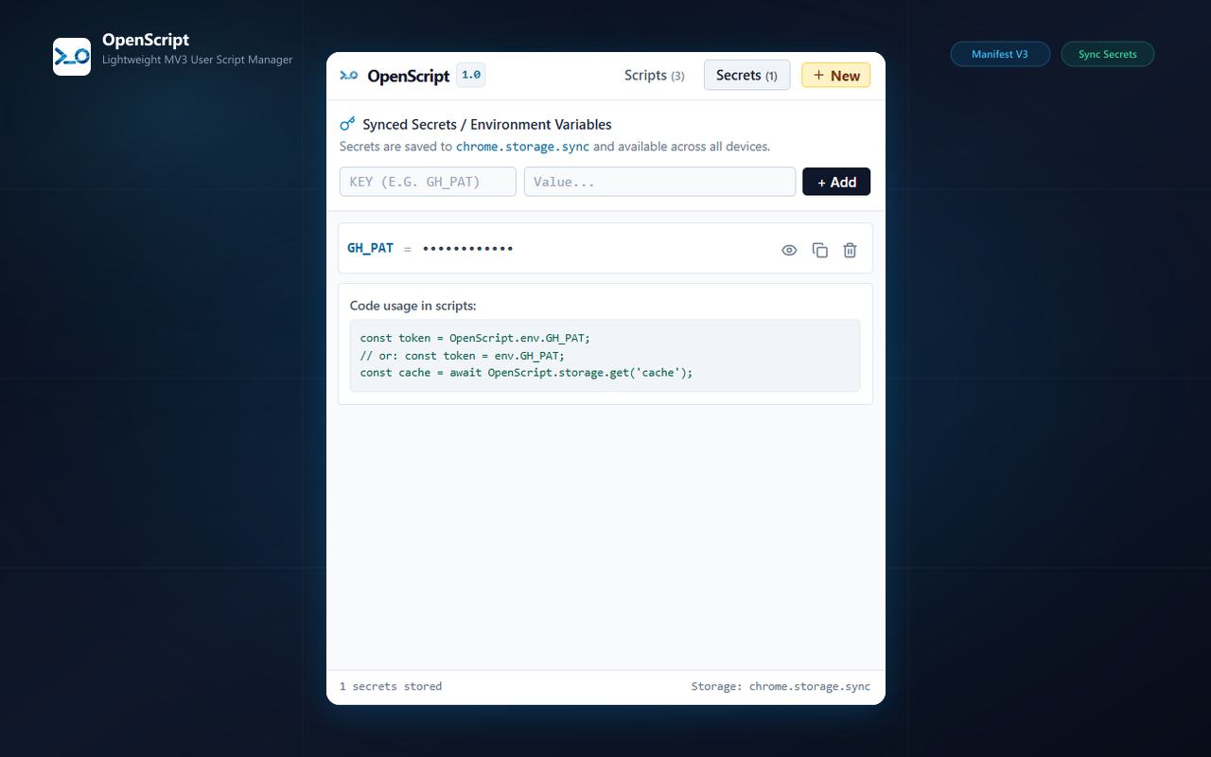Click the GH_PAT key name label

tap(370, 248)
